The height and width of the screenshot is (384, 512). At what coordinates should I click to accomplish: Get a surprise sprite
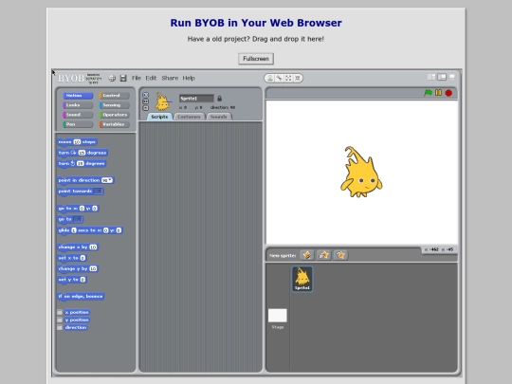[x=340, y=255]
